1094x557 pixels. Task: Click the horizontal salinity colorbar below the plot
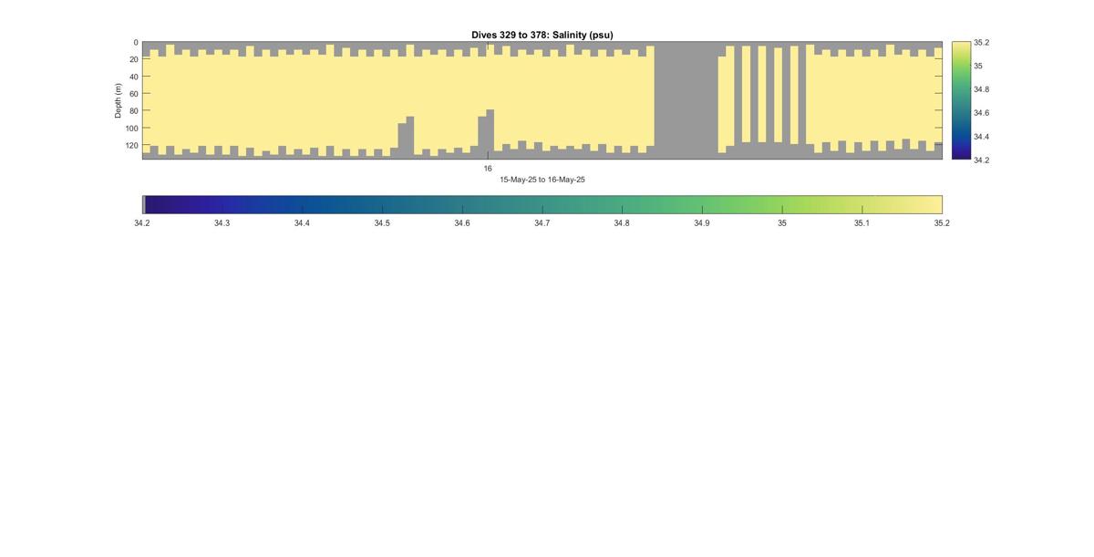542,204
